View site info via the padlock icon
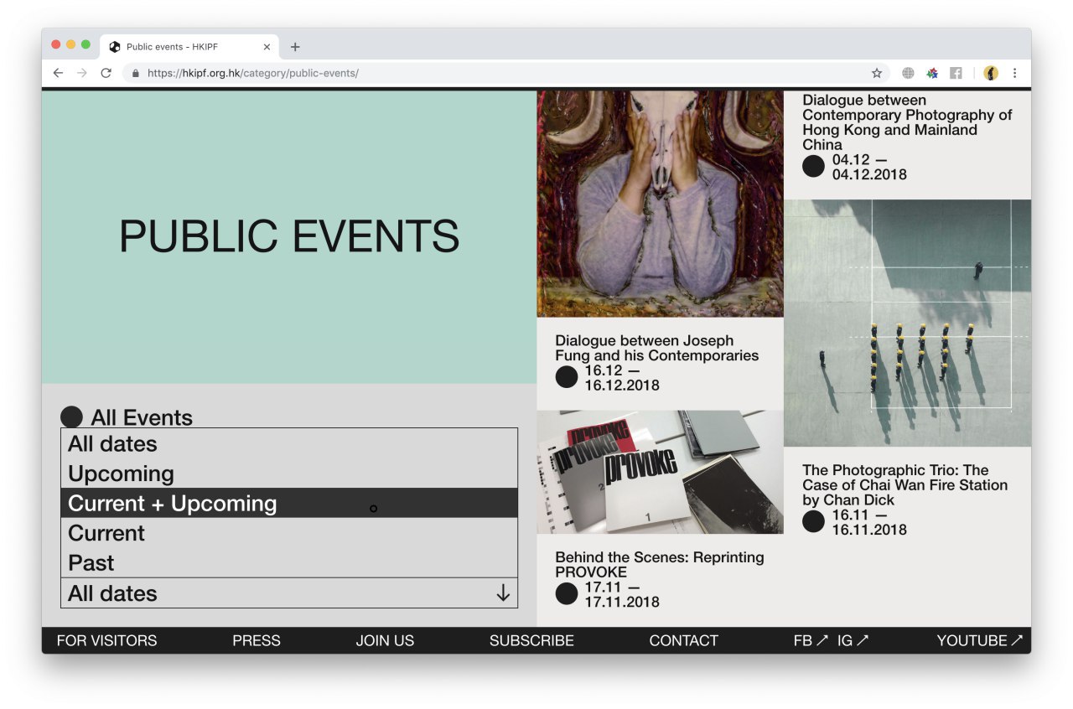This screenshot has height=709, width=1073. [x=135, y=73]
